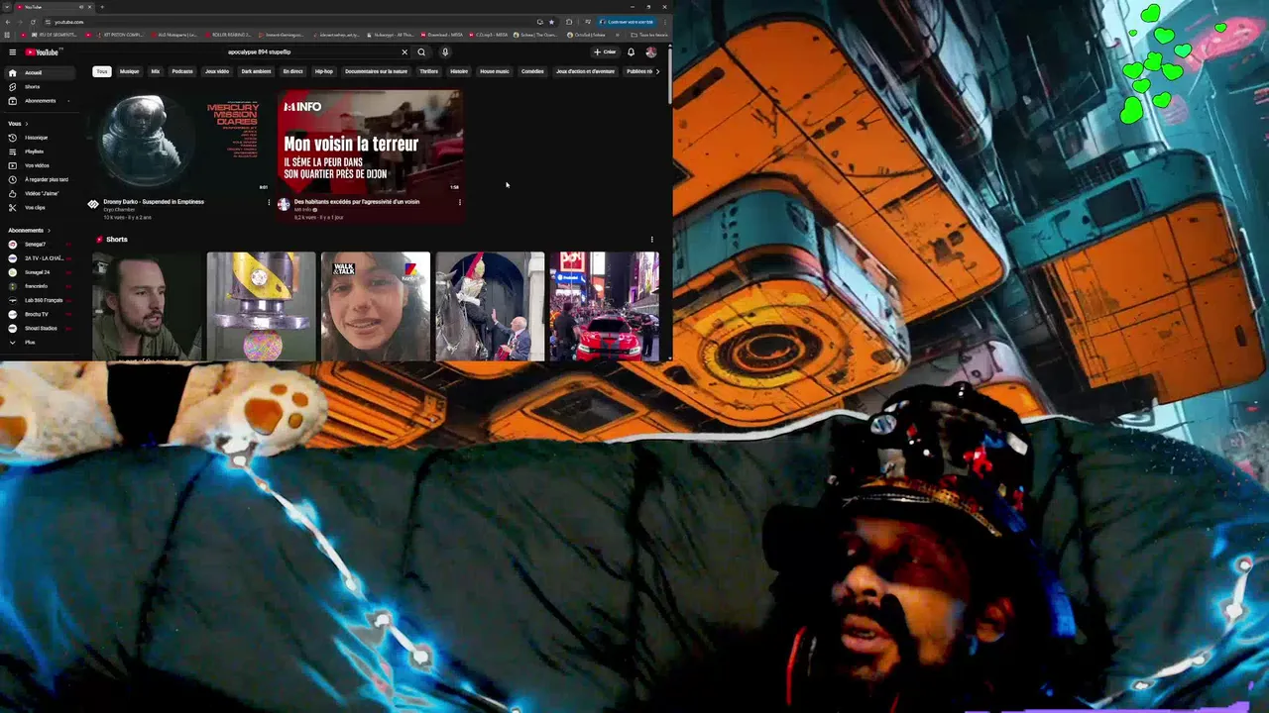Image resolution: width=1269 pixels, height=713 pixels.
Task: Open Shorts in the sidebar
Action: click(39, 87)
